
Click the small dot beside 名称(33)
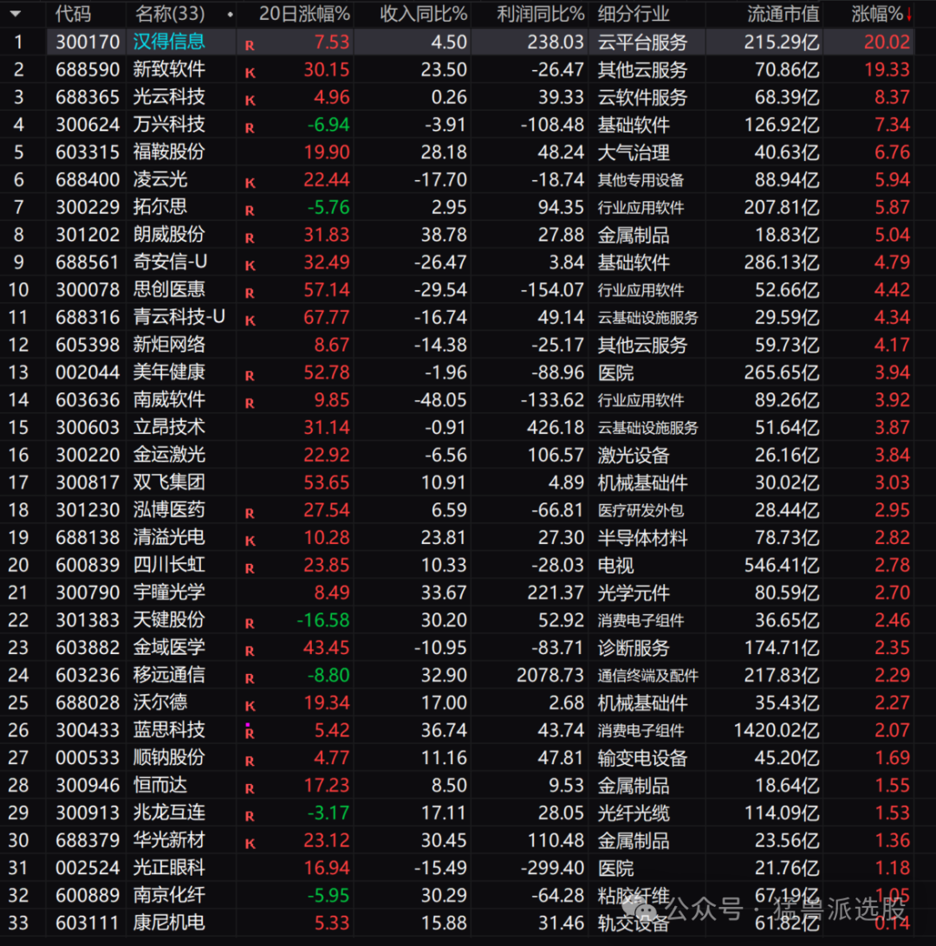(230, 15)
